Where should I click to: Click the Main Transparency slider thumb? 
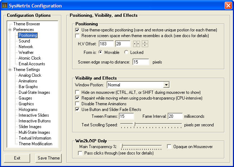(x=122, y=146)
